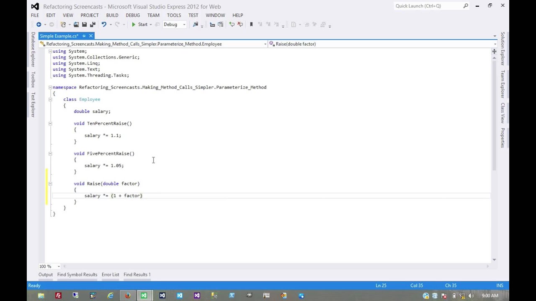
Task: Collapse the using directives region
Action: click(50, 51)
